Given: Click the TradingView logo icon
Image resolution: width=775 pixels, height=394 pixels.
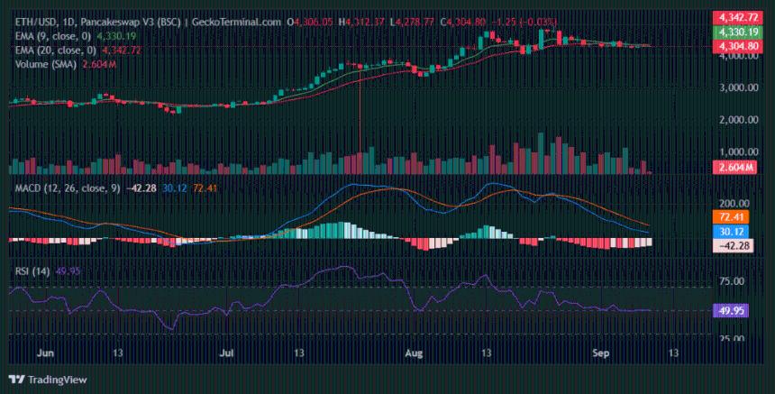Looking at the screenshot, I should (x=15, y=380).
